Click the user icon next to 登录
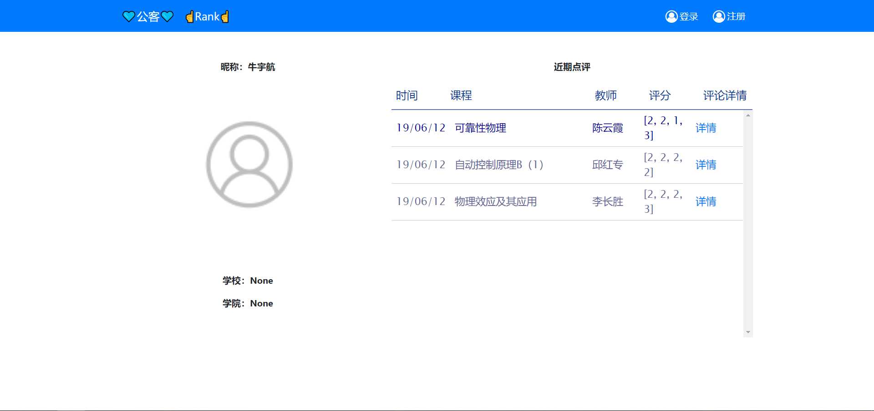874x411 pixels. tap(671, 16)
